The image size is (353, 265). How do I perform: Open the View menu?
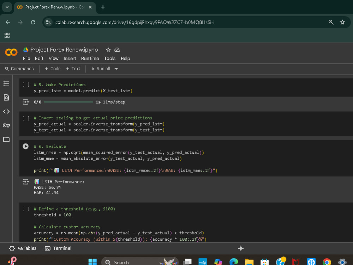[x=54, y=58]
